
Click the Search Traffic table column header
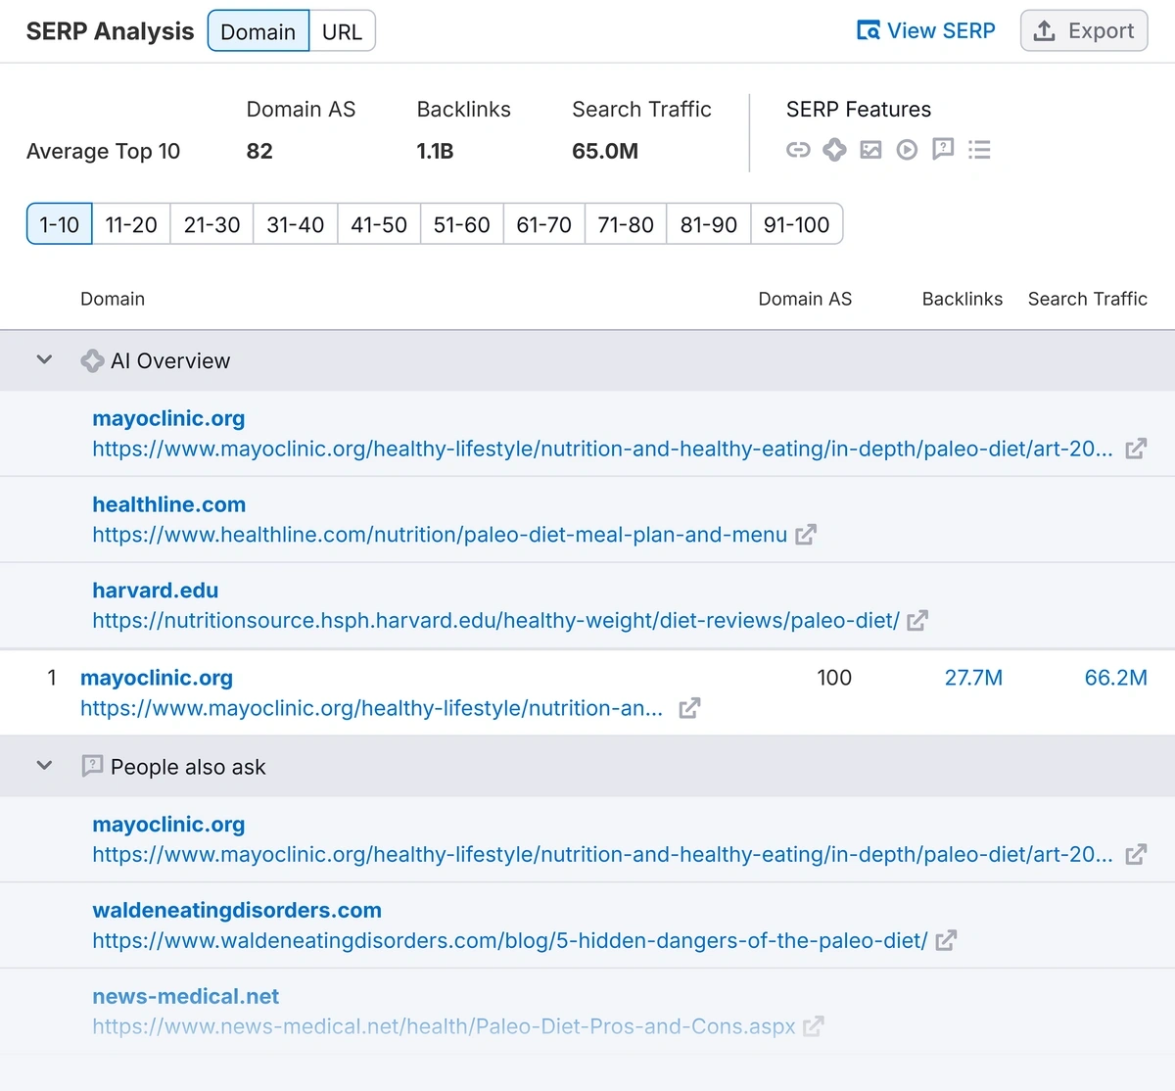click(1087, 299)
